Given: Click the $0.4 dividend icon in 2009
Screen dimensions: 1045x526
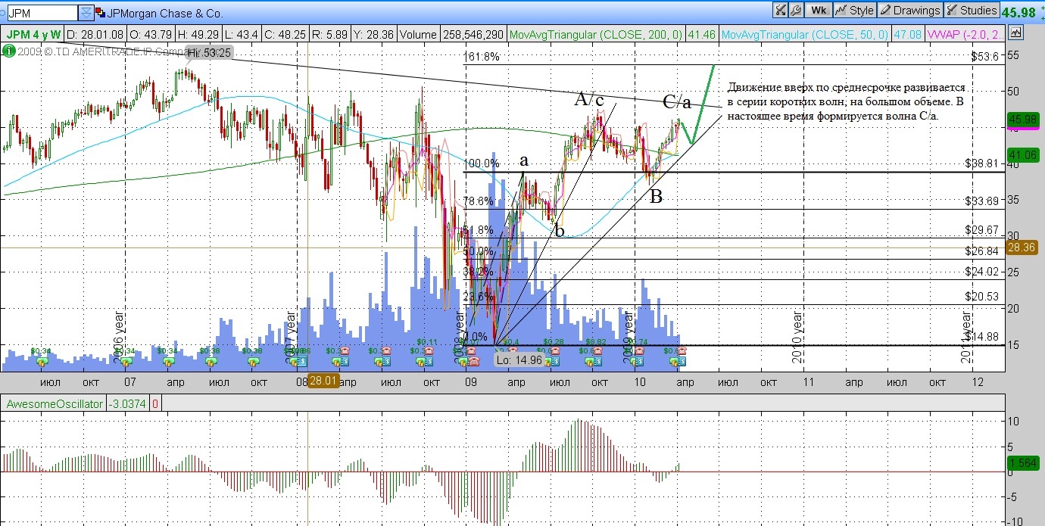Looking at the screenshot, I should pos(512,342).
